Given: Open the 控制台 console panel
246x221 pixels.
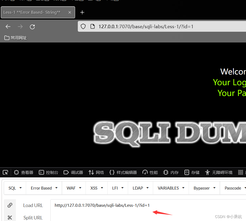Looking at the screenshot, I should (48, 172).
